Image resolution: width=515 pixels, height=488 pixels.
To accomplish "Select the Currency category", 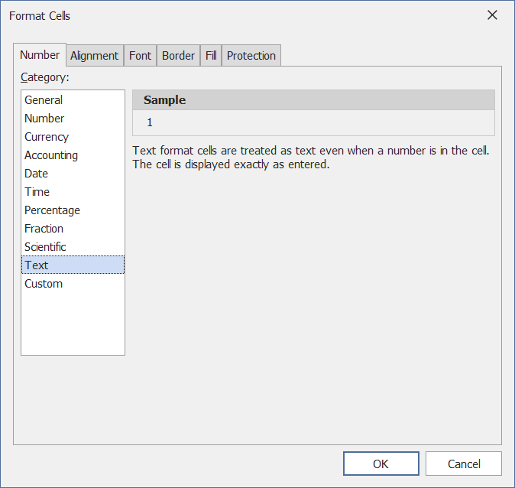I will pos(47,137).
